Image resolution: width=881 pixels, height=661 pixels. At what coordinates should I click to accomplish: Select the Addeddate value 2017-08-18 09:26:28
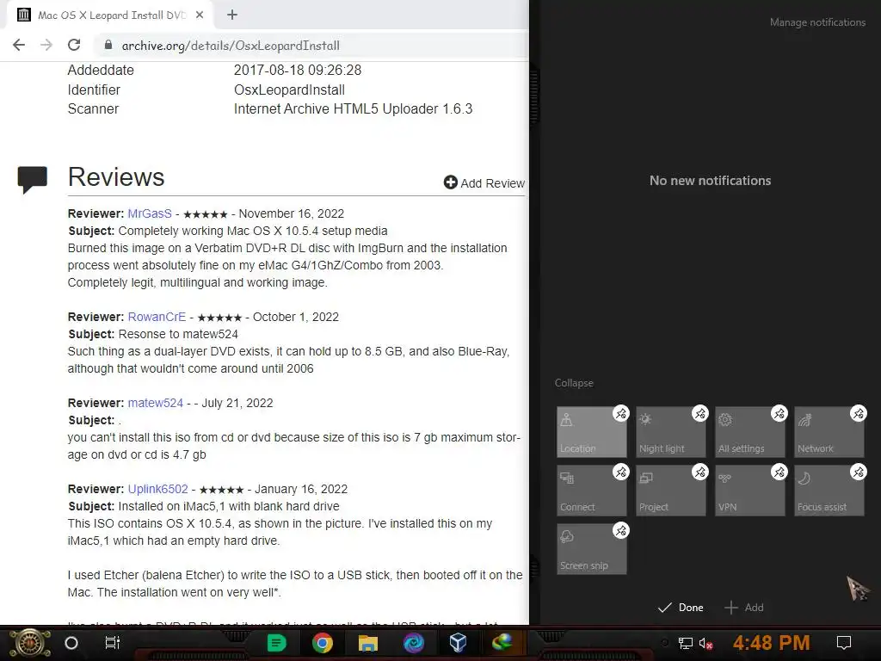298,71
